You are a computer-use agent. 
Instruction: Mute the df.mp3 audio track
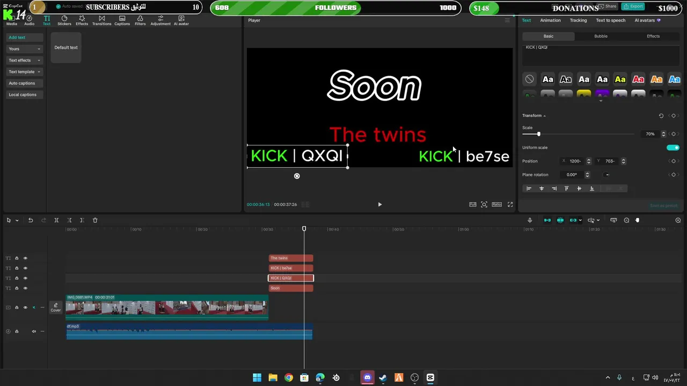point(34,331)
